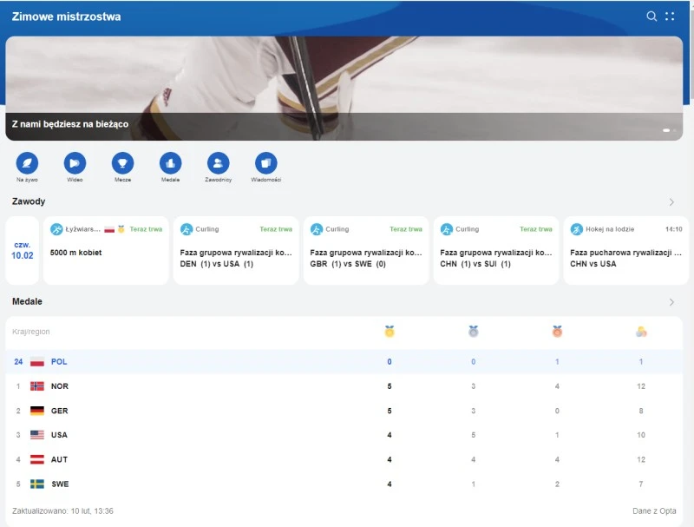Open the Zawodnicy athletes icon
Image resolution: width=694 pixels, height=527 pixels.
pos(218,162)
